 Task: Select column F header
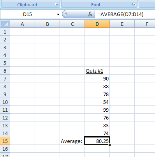coord(145,24)
